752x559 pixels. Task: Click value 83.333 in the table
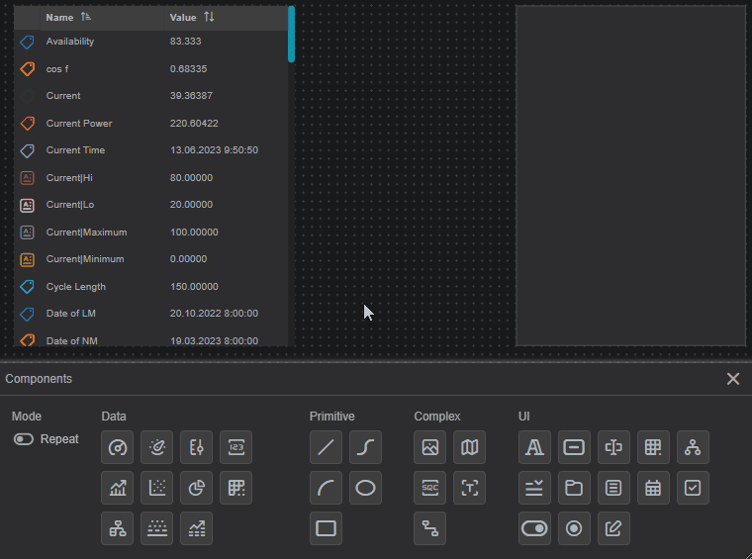186,42
